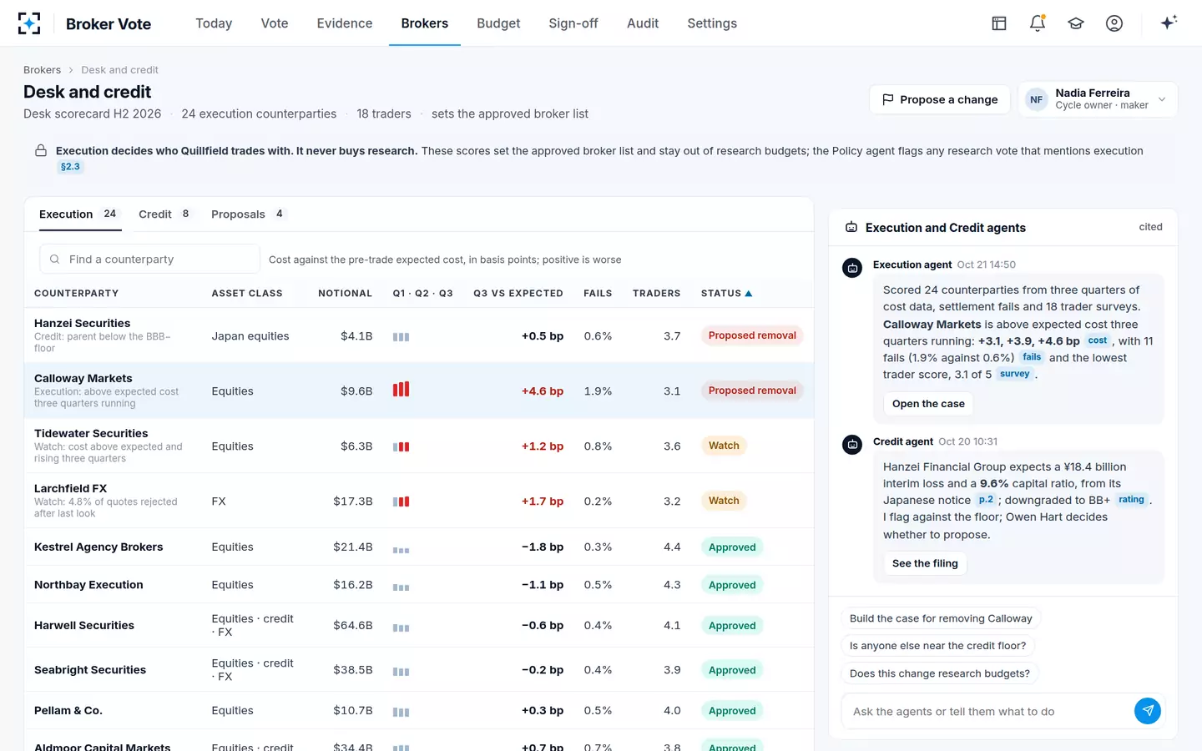Choose 'Build the case for removing Calloway'
Viewport: 1202px width, 751px height.
(941, 618)
